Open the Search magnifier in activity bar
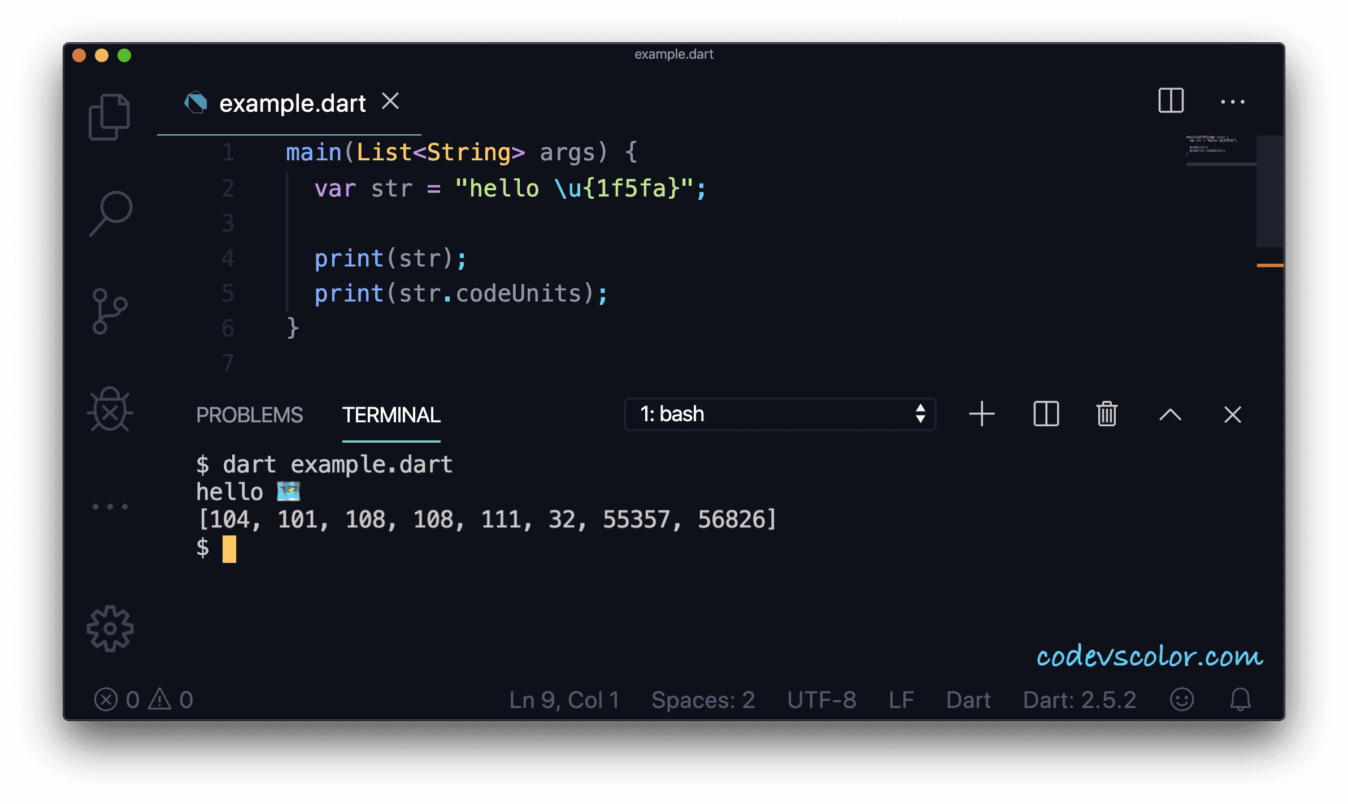 tap(111, 213)
